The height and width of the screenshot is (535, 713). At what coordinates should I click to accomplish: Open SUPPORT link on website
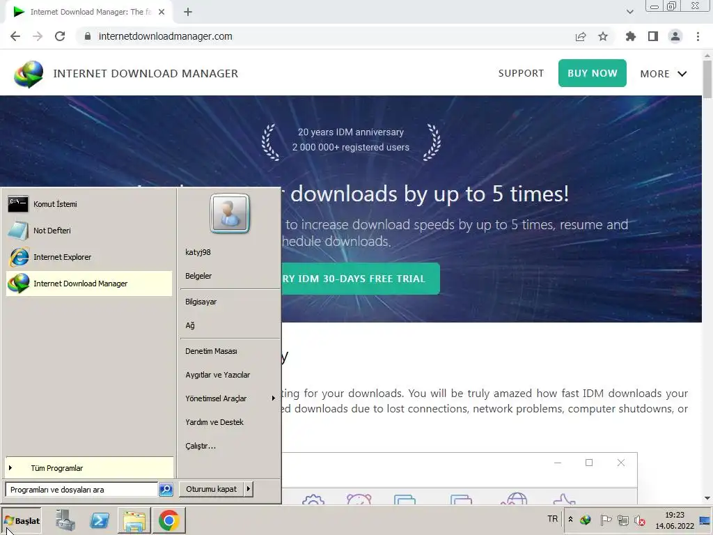click(x=521, y=73)
